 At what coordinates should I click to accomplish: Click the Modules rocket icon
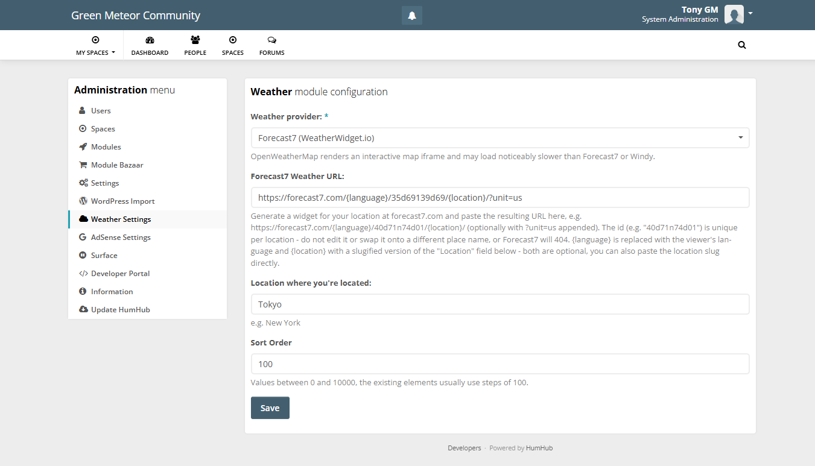pyautogui.click(x=83, y=146)
